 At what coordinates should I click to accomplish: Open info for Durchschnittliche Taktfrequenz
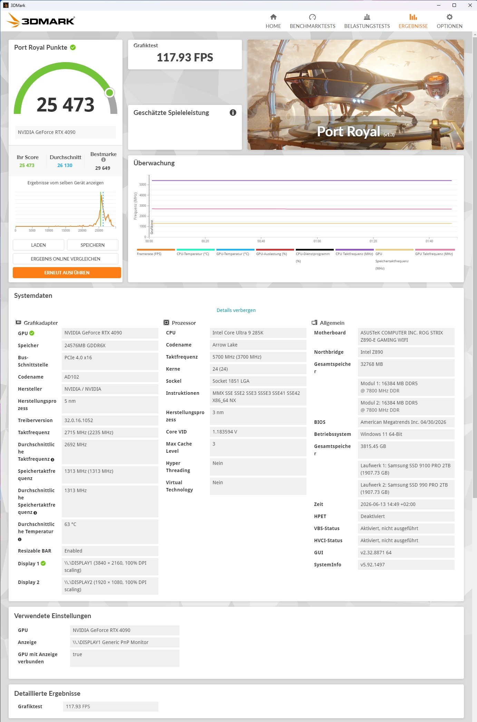tap(52, 460)
